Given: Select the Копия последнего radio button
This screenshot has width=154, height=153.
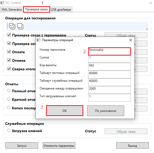Looking at the screenshot, I should click(x=9, y=108).
